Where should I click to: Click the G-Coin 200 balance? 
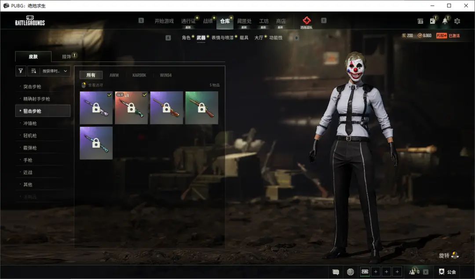pyautogui.click(x=407, y=36)
